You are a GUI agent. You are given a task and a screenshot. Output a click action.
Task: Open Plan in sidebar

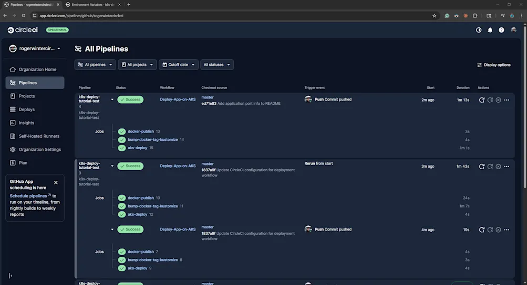(35, 163)
